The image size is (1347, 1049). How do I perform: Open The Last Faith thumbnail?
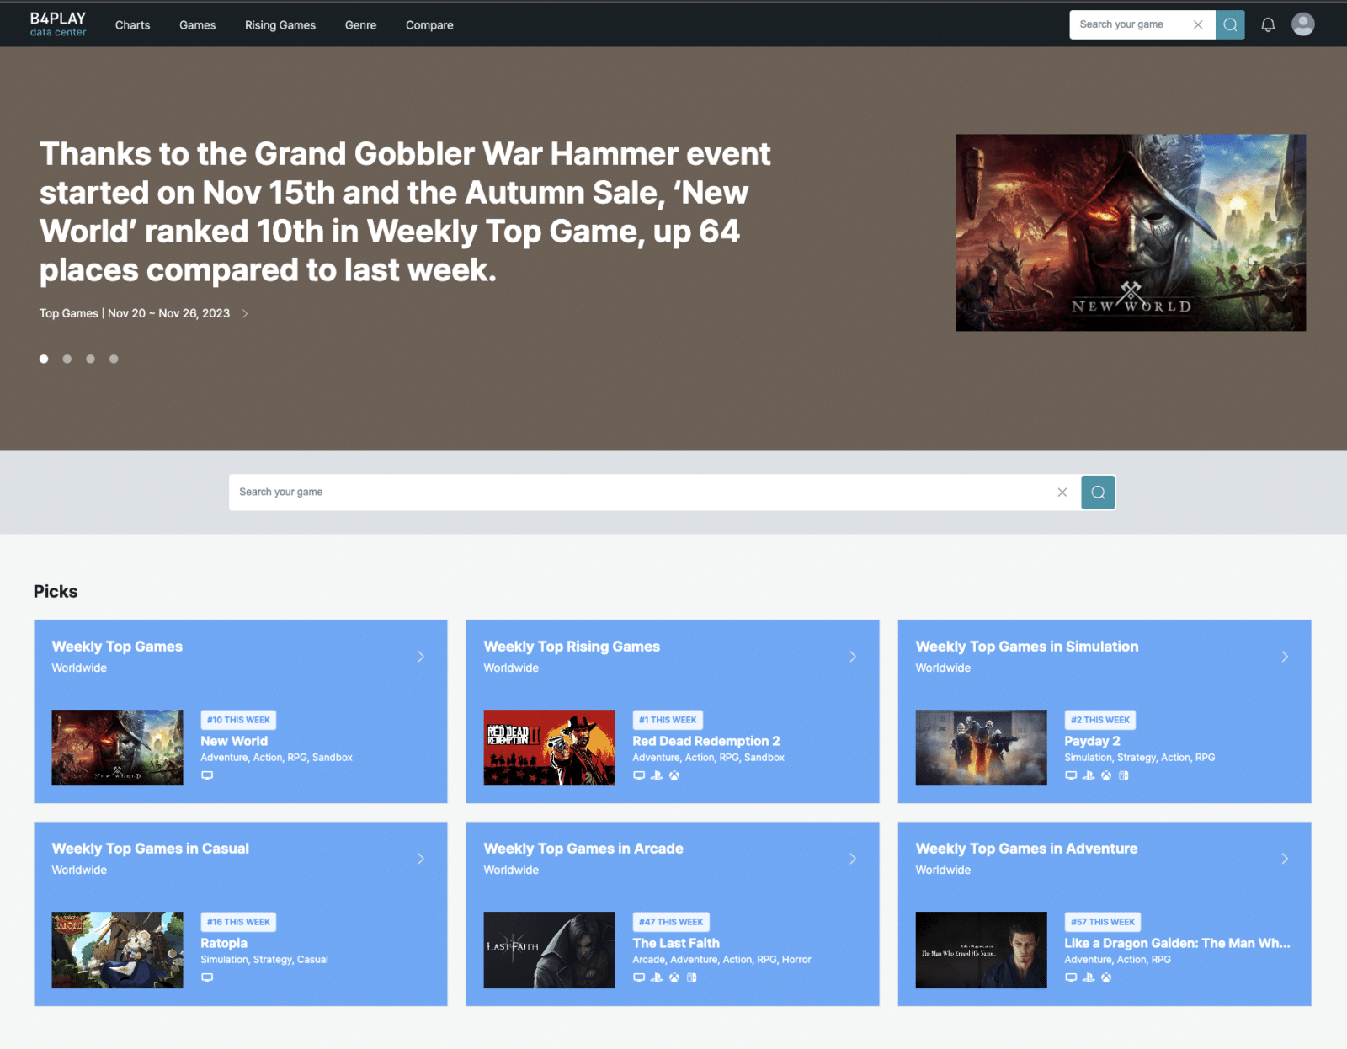pos(549,950)
